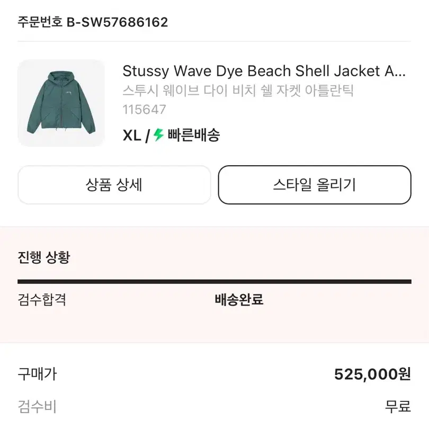The image size is (429, 429).
Task: Tap the 스타일 올리기 button
Action: 315,185
